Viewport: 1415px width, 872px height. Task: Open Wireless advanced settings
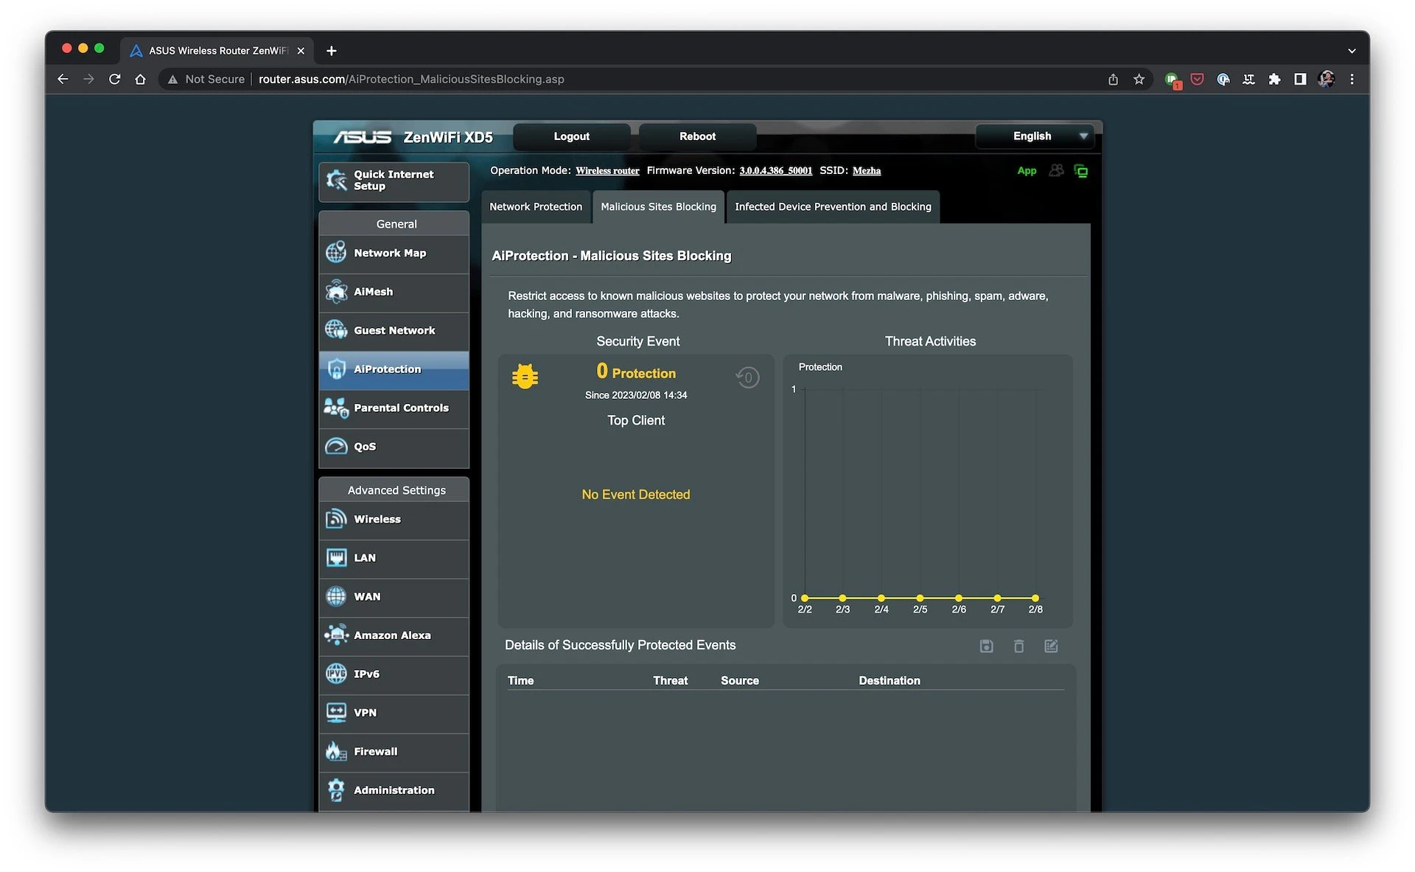coord(394,519)
